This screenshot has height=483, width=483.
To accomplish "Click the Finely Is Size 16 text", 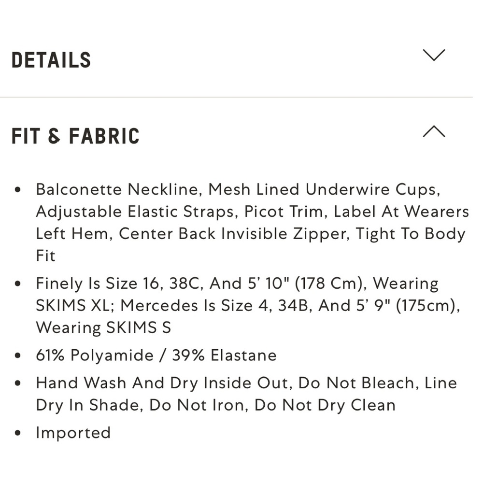I will [x=97, y=284].
